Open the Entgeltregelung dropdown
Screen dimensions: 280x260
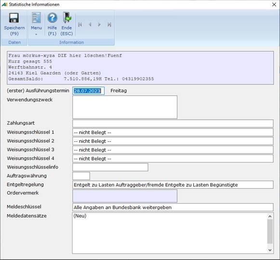coord(173,185)
